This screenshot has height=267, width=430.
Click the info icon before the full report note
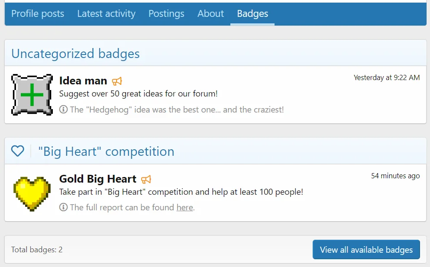[63, 207]
